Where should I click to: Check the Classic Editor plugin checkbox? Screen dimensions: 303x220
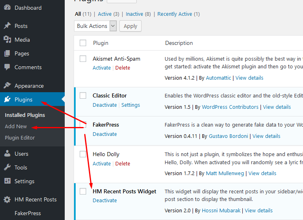tap(83, 95)
